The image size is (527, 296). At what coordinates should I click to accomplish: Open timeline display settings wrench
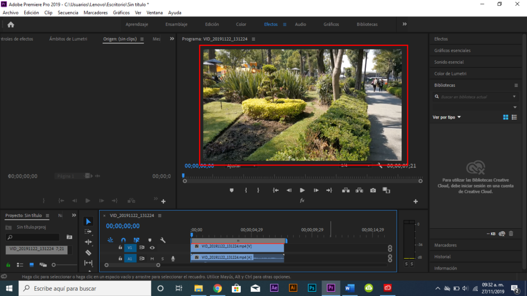pyautogui.click(x=163, y=240)
